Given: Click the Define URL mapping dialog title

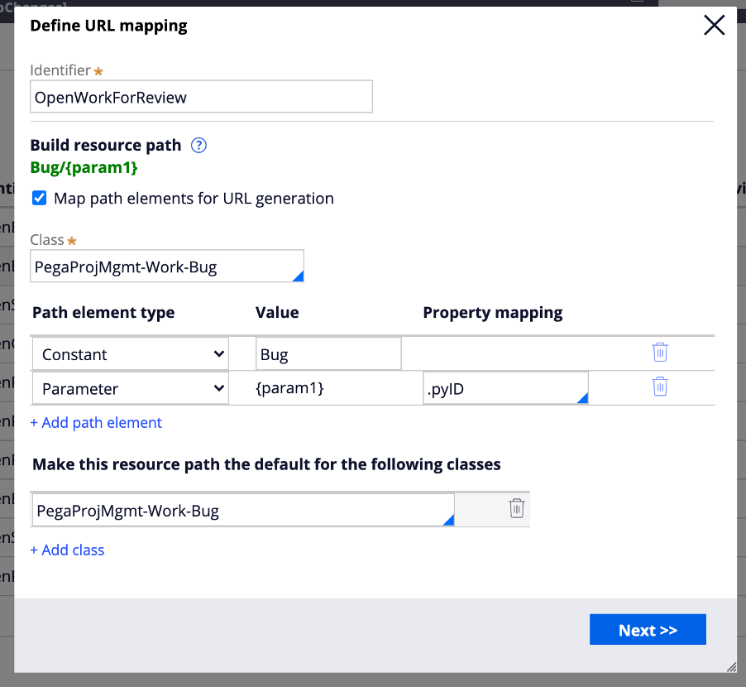Looking at the screenshot, I should click(x=108, y=26).
